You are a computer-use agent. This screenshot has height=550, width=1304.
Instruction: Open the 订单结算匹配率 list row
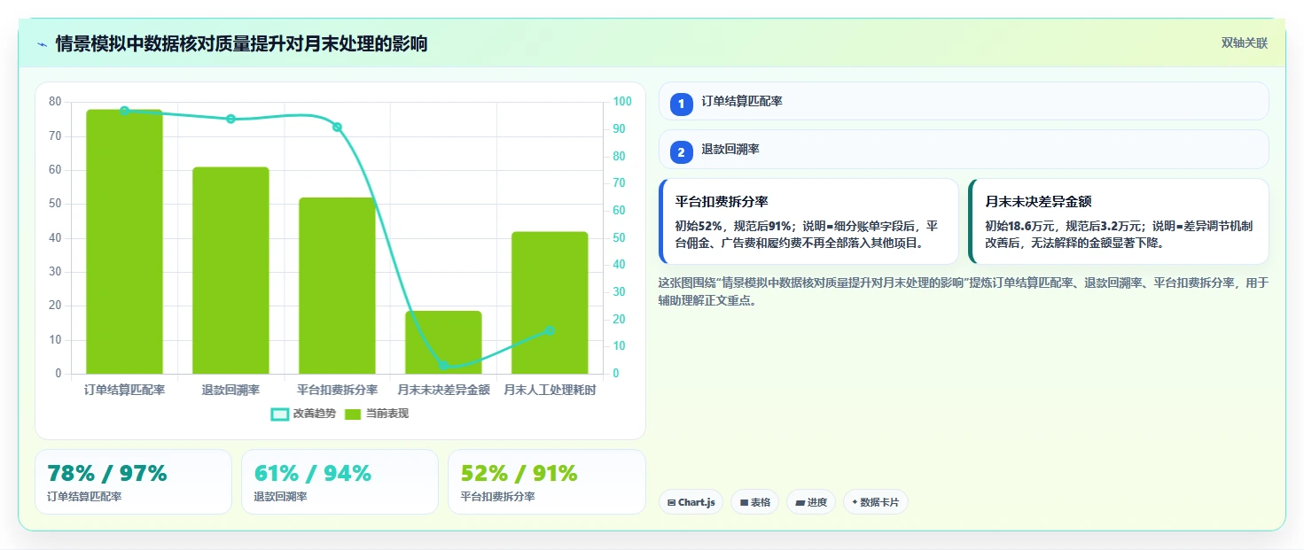(x=964, y=101)
